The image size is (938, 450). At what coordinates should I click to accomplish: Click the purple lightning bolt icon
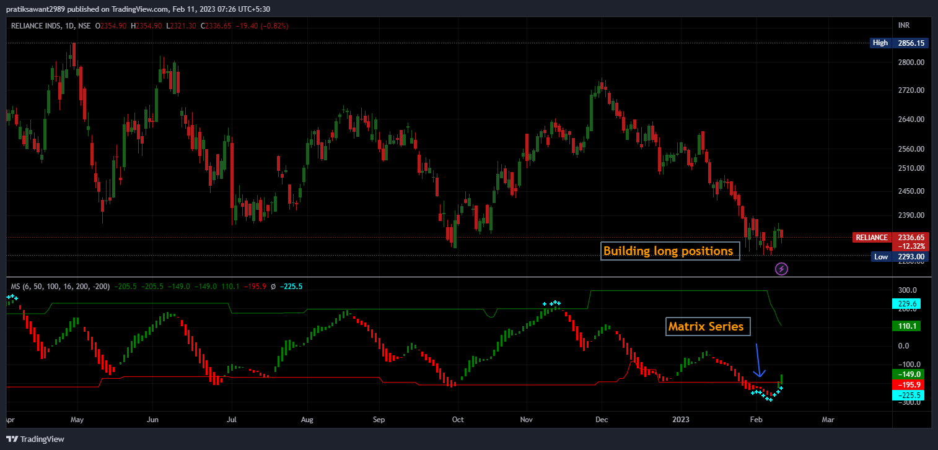[782, 269]
